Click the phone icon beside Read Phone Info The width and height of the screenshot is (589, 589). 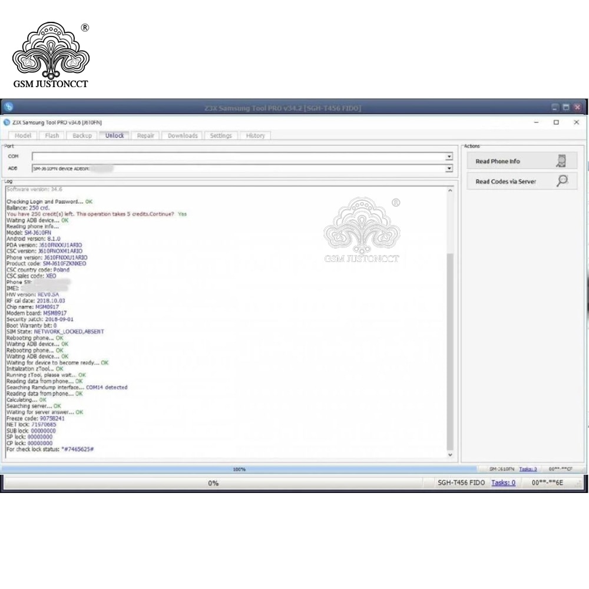[x=561, y=161]
